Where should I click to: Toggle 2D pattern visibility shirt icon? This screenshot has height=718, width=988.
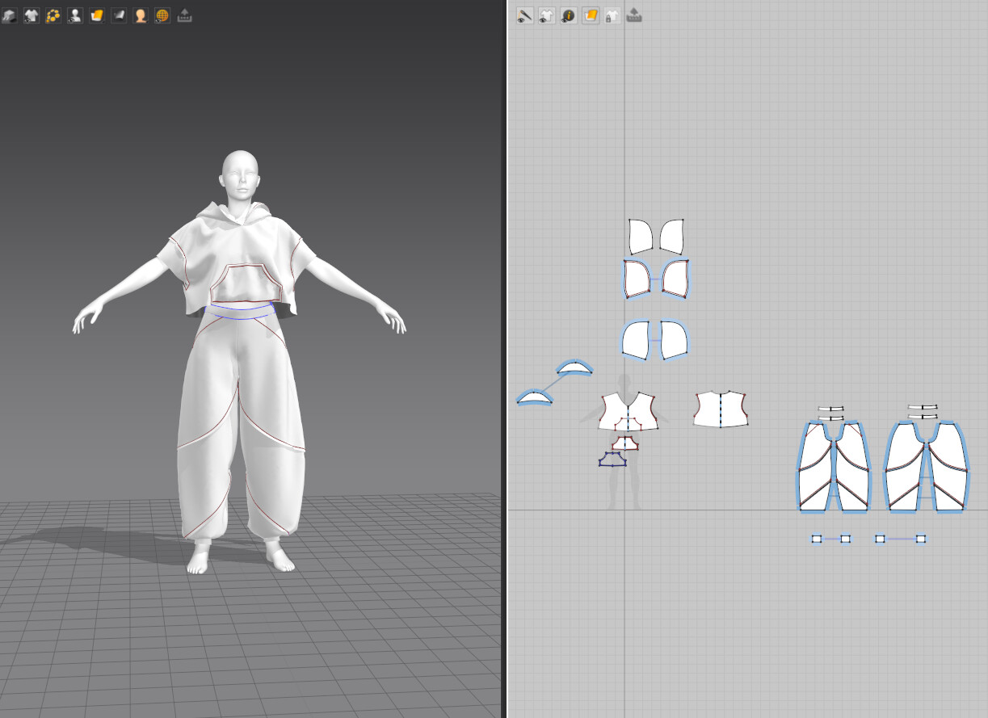(x=547, y=15)
